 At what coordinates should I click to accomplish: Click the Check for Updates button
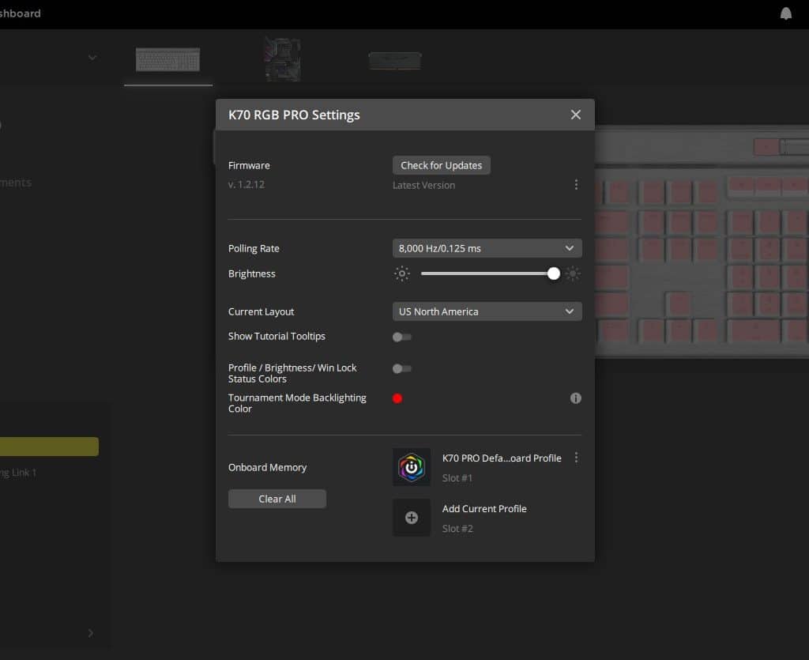[441, 165]
